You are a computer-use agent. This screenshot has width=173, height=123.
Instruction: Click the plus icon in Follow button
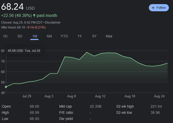point(153,8)
